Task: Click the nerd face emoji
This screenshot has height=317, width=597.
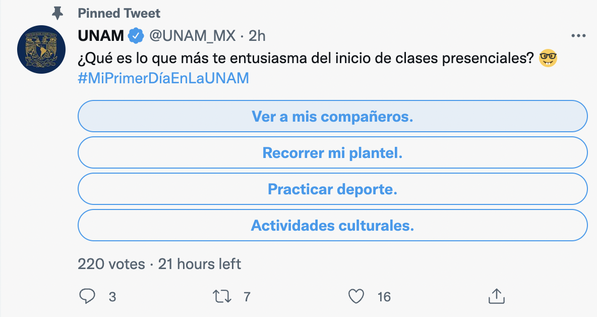Action: pos(548,59)
